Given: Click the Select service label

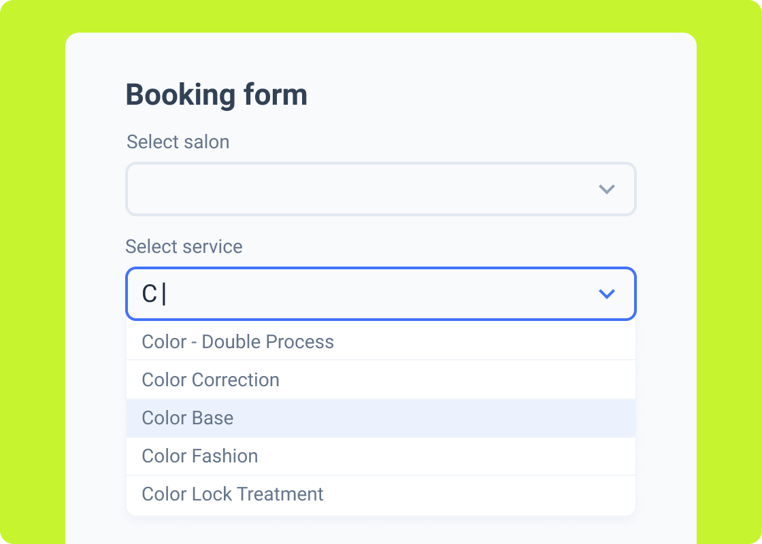Looking at the screenshot, I should [x=184, y=247].
